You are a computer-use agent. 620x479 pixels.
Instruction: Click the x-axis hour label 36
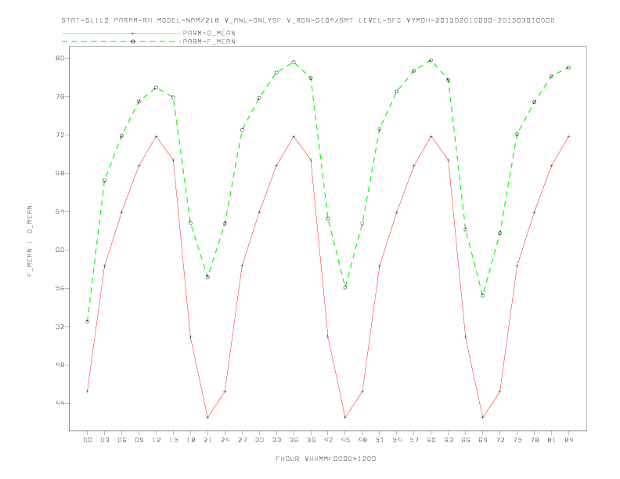[x=294, y=440]
